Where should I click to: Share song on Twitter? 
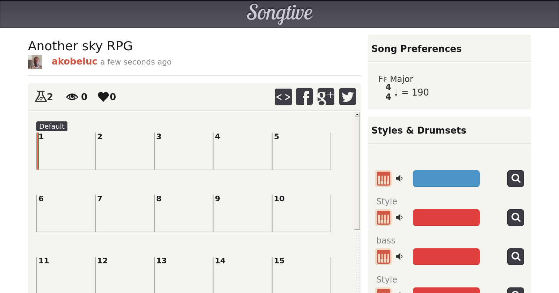pyautogui.click(x=347, y=97)
